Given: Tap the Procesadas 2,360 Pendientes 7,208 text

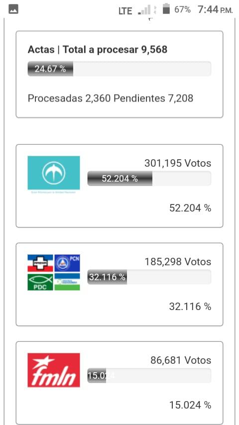Looking at the screenshot, I should coord(111,98).
